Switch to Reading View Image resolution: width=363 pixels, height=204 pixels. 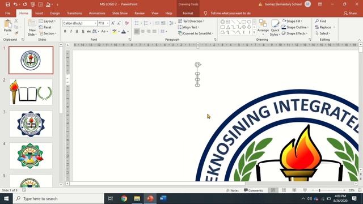click(x=294, y=190)
